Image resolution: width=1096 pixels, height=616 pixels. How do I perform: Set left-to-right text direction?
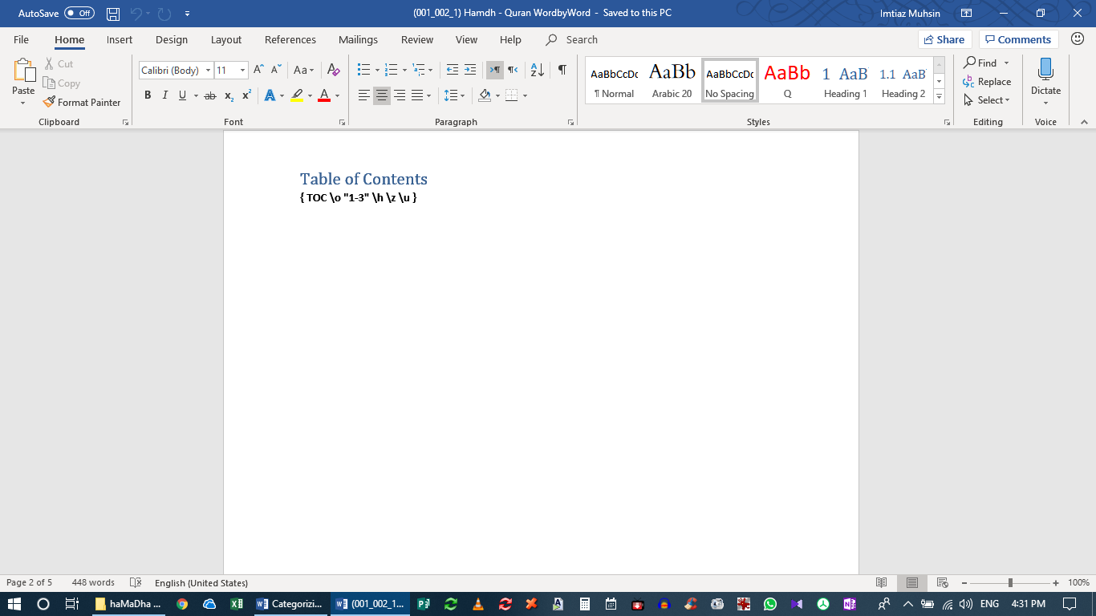[x=495, y=70]
